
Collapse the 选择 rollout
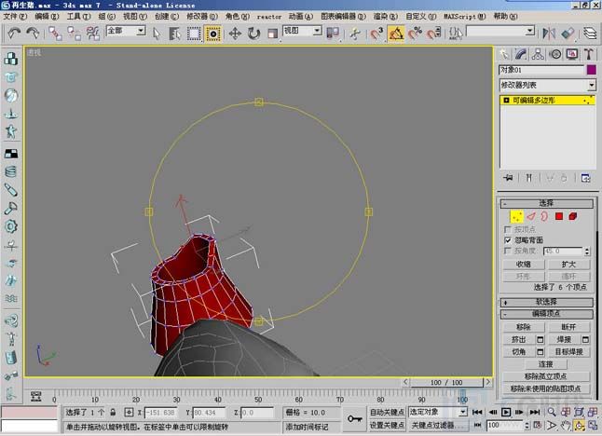coord(546,203)
